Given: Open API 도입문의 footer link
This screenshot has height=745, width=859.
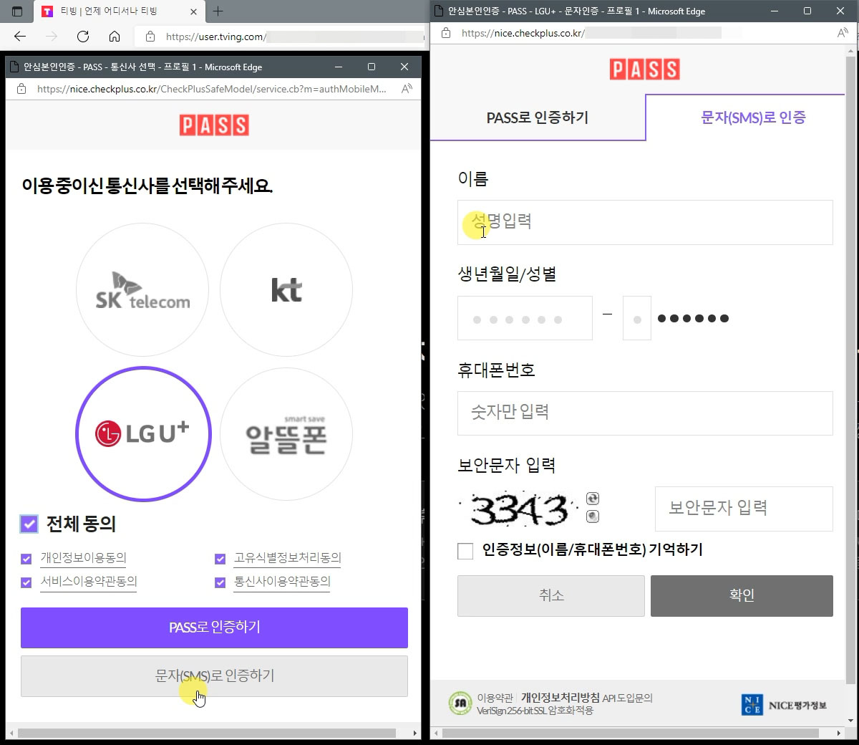Looking at the screenshot, I should click(628, 698).
